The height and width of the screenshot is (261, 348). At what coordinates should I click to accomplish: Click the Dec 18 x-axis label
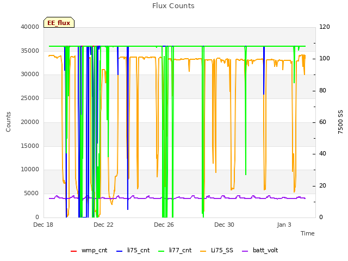tap(43, 225)
